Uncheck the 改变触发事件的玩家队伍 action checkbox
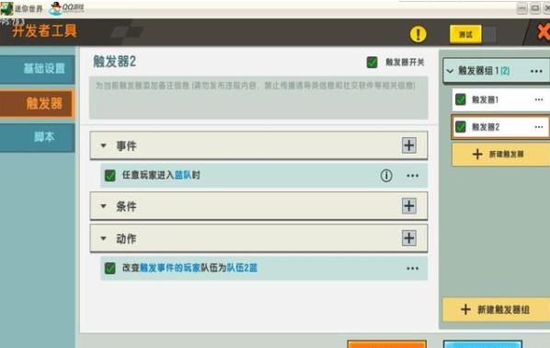The width and height of the screenshot is (550, 348). [x=110, y=268]
